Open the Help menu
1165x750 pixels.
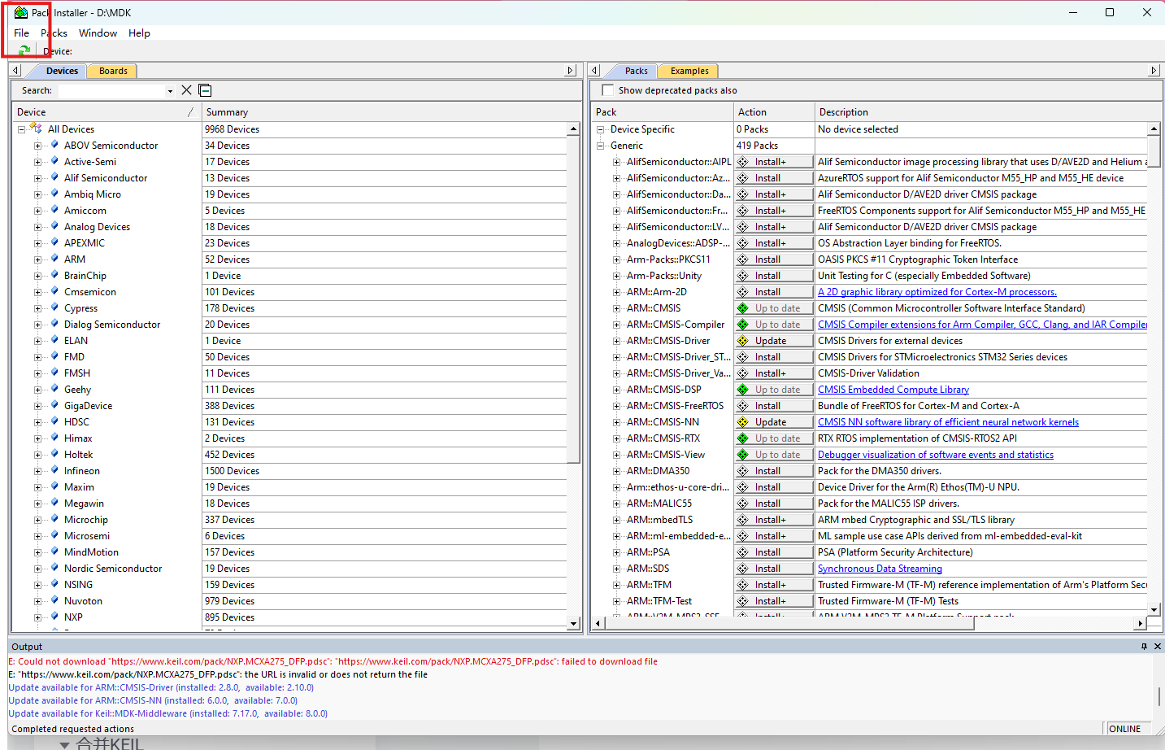[139, 33]
